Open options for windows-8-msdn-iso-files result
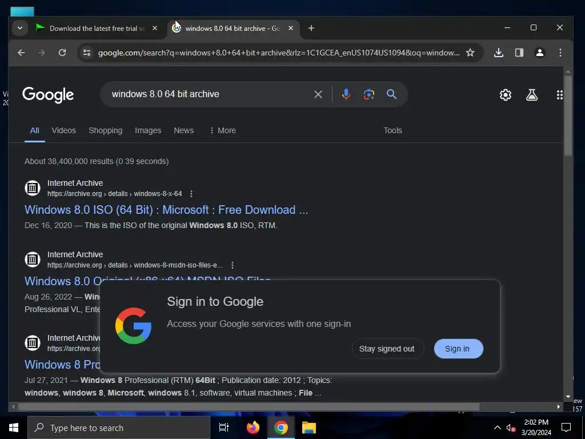 (233, 265)
